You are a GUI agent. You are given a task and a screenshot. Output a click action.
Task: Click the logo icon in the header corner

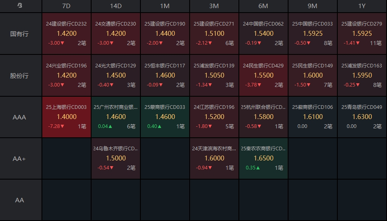[x=20, y=5]
